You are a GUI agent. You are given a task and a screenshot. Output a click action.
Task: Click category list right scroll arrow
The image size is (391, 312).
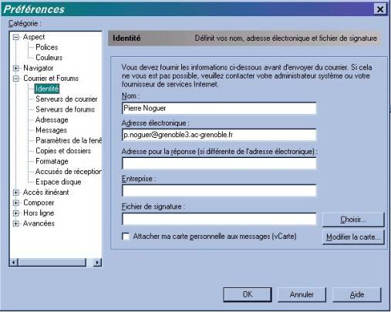97,263
